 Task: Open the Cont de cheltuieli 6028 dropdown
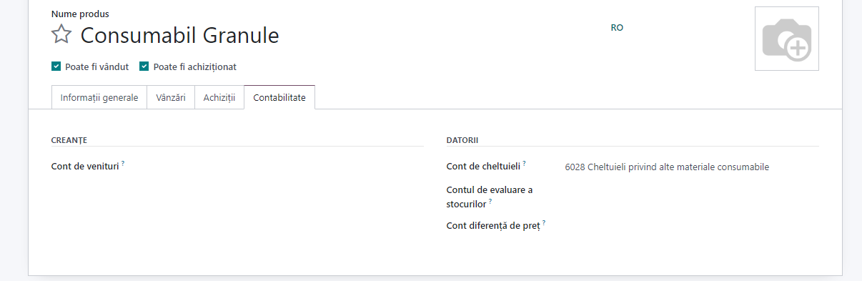[691, 167]
